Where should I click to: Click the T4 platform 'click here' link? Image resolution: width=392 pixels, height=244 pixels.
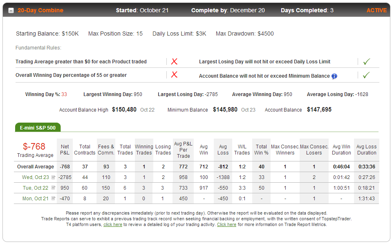pos(113,224)
